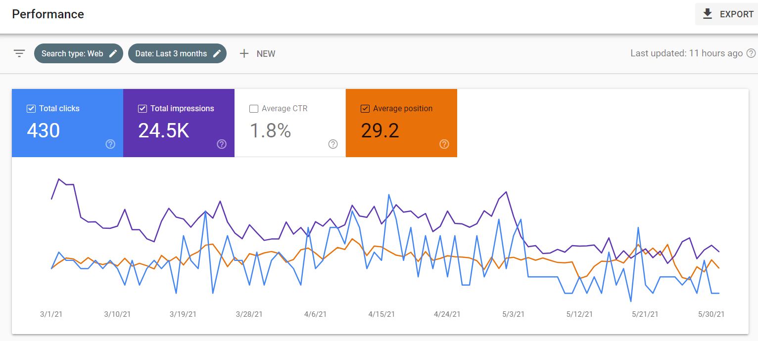Click the 4/15/21 point on chart axis

point(381,314)
